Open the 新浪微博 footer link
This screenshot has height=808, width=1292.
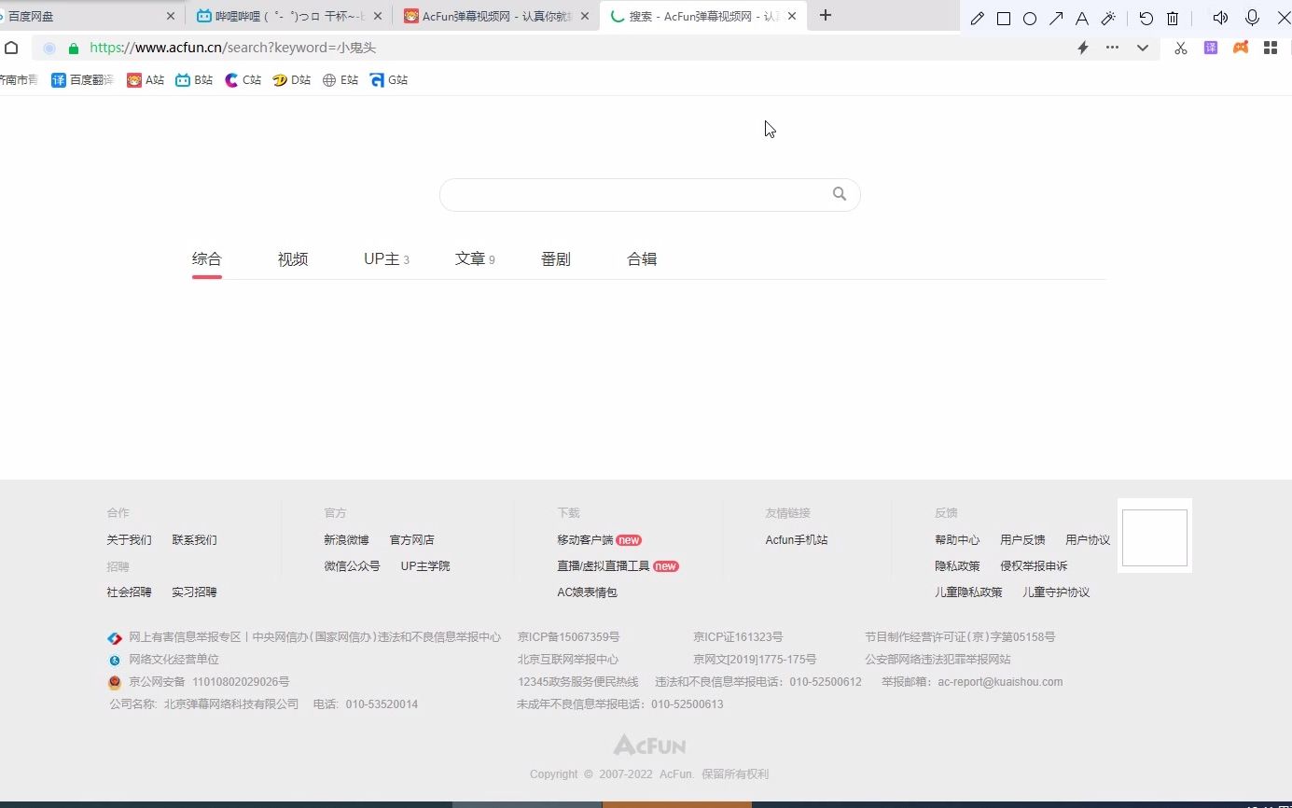click(x=346, y=540)
